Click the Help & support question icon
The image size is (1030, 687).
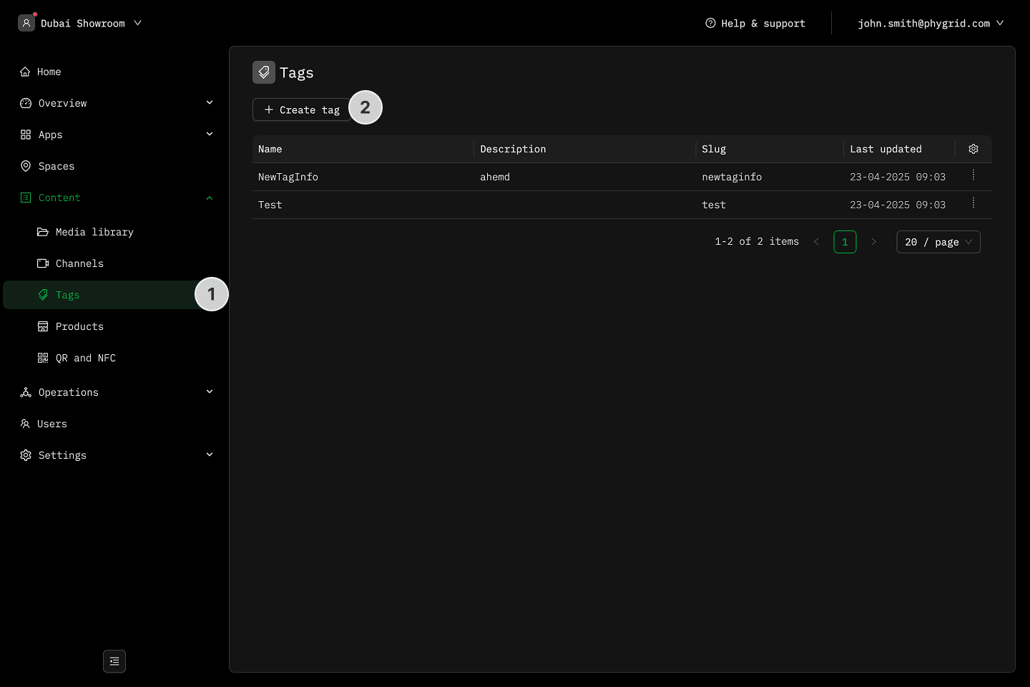coord(710,23)
